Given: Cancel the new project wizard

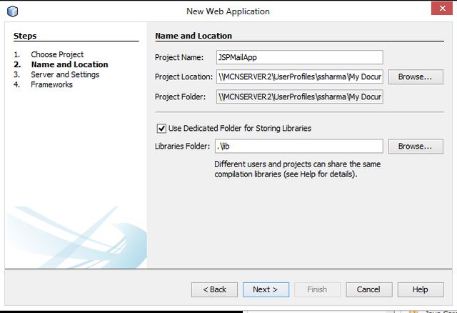Looking at the screenshot, I should pyautogui.click(x=369, y=289).
